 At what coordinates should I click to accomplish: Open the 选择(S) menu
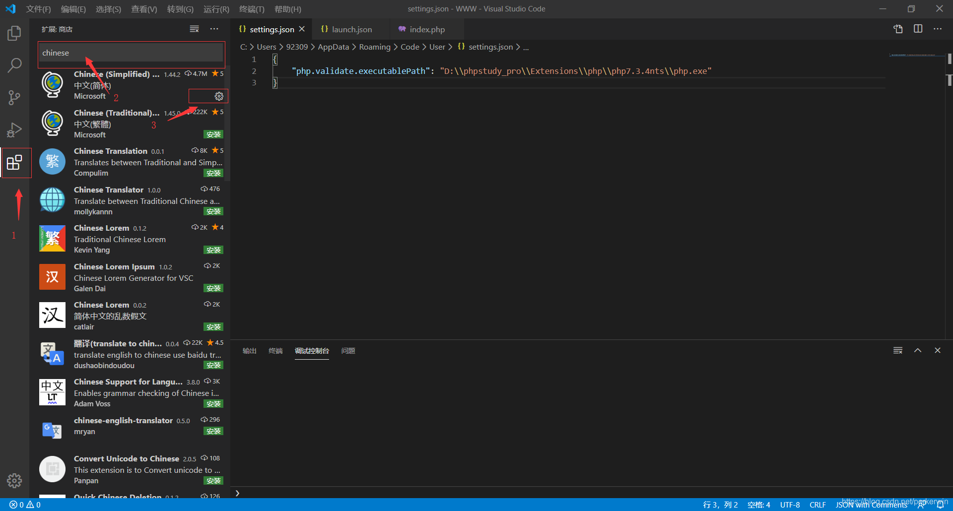pyautogui.click(x=108, y=9)
